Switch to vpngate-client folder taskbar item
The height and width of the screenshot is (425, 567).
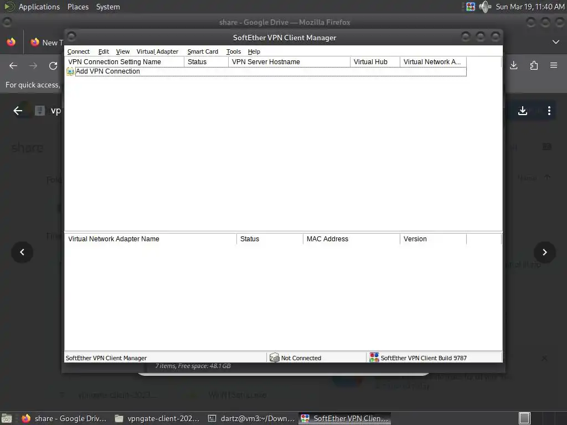click(157, 418)
